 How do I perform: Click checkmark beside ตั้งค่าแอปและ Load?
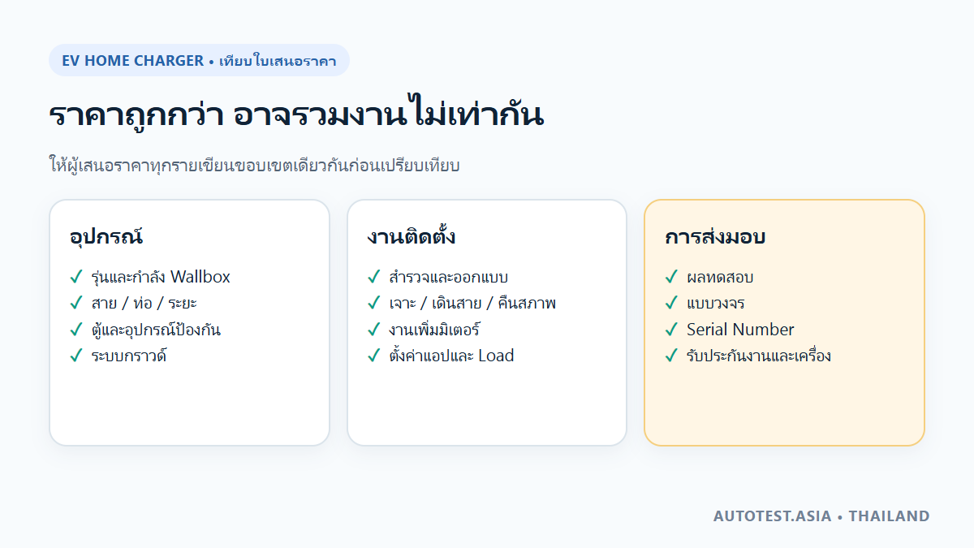coord(373,356)
